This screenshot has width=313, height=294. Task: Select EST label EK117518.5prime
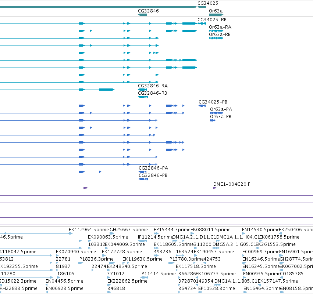(x=196, y=266)
